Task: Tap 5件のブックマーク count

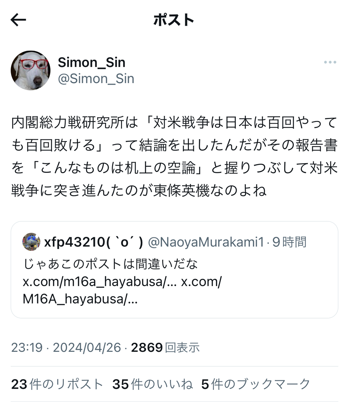Action: click(x=256, y=384)
